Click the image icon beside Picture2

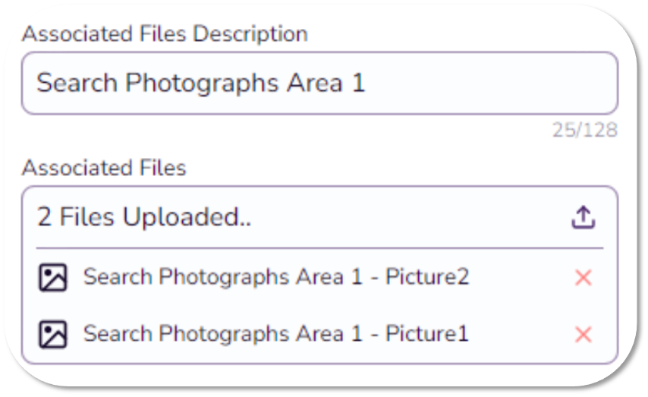coord(52,278)
